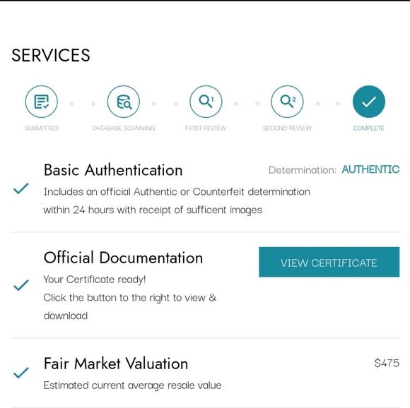Open the Second Review magnifier icon
This screenshot has height=408, width=410.
click(x=287, y=102)
